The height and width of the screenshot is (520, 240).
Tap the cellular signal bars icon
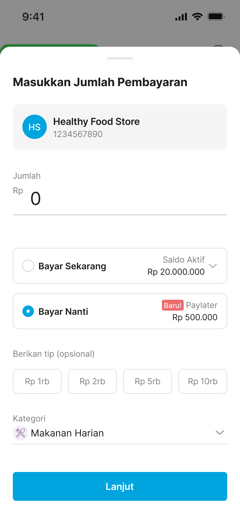coord(181,17)
